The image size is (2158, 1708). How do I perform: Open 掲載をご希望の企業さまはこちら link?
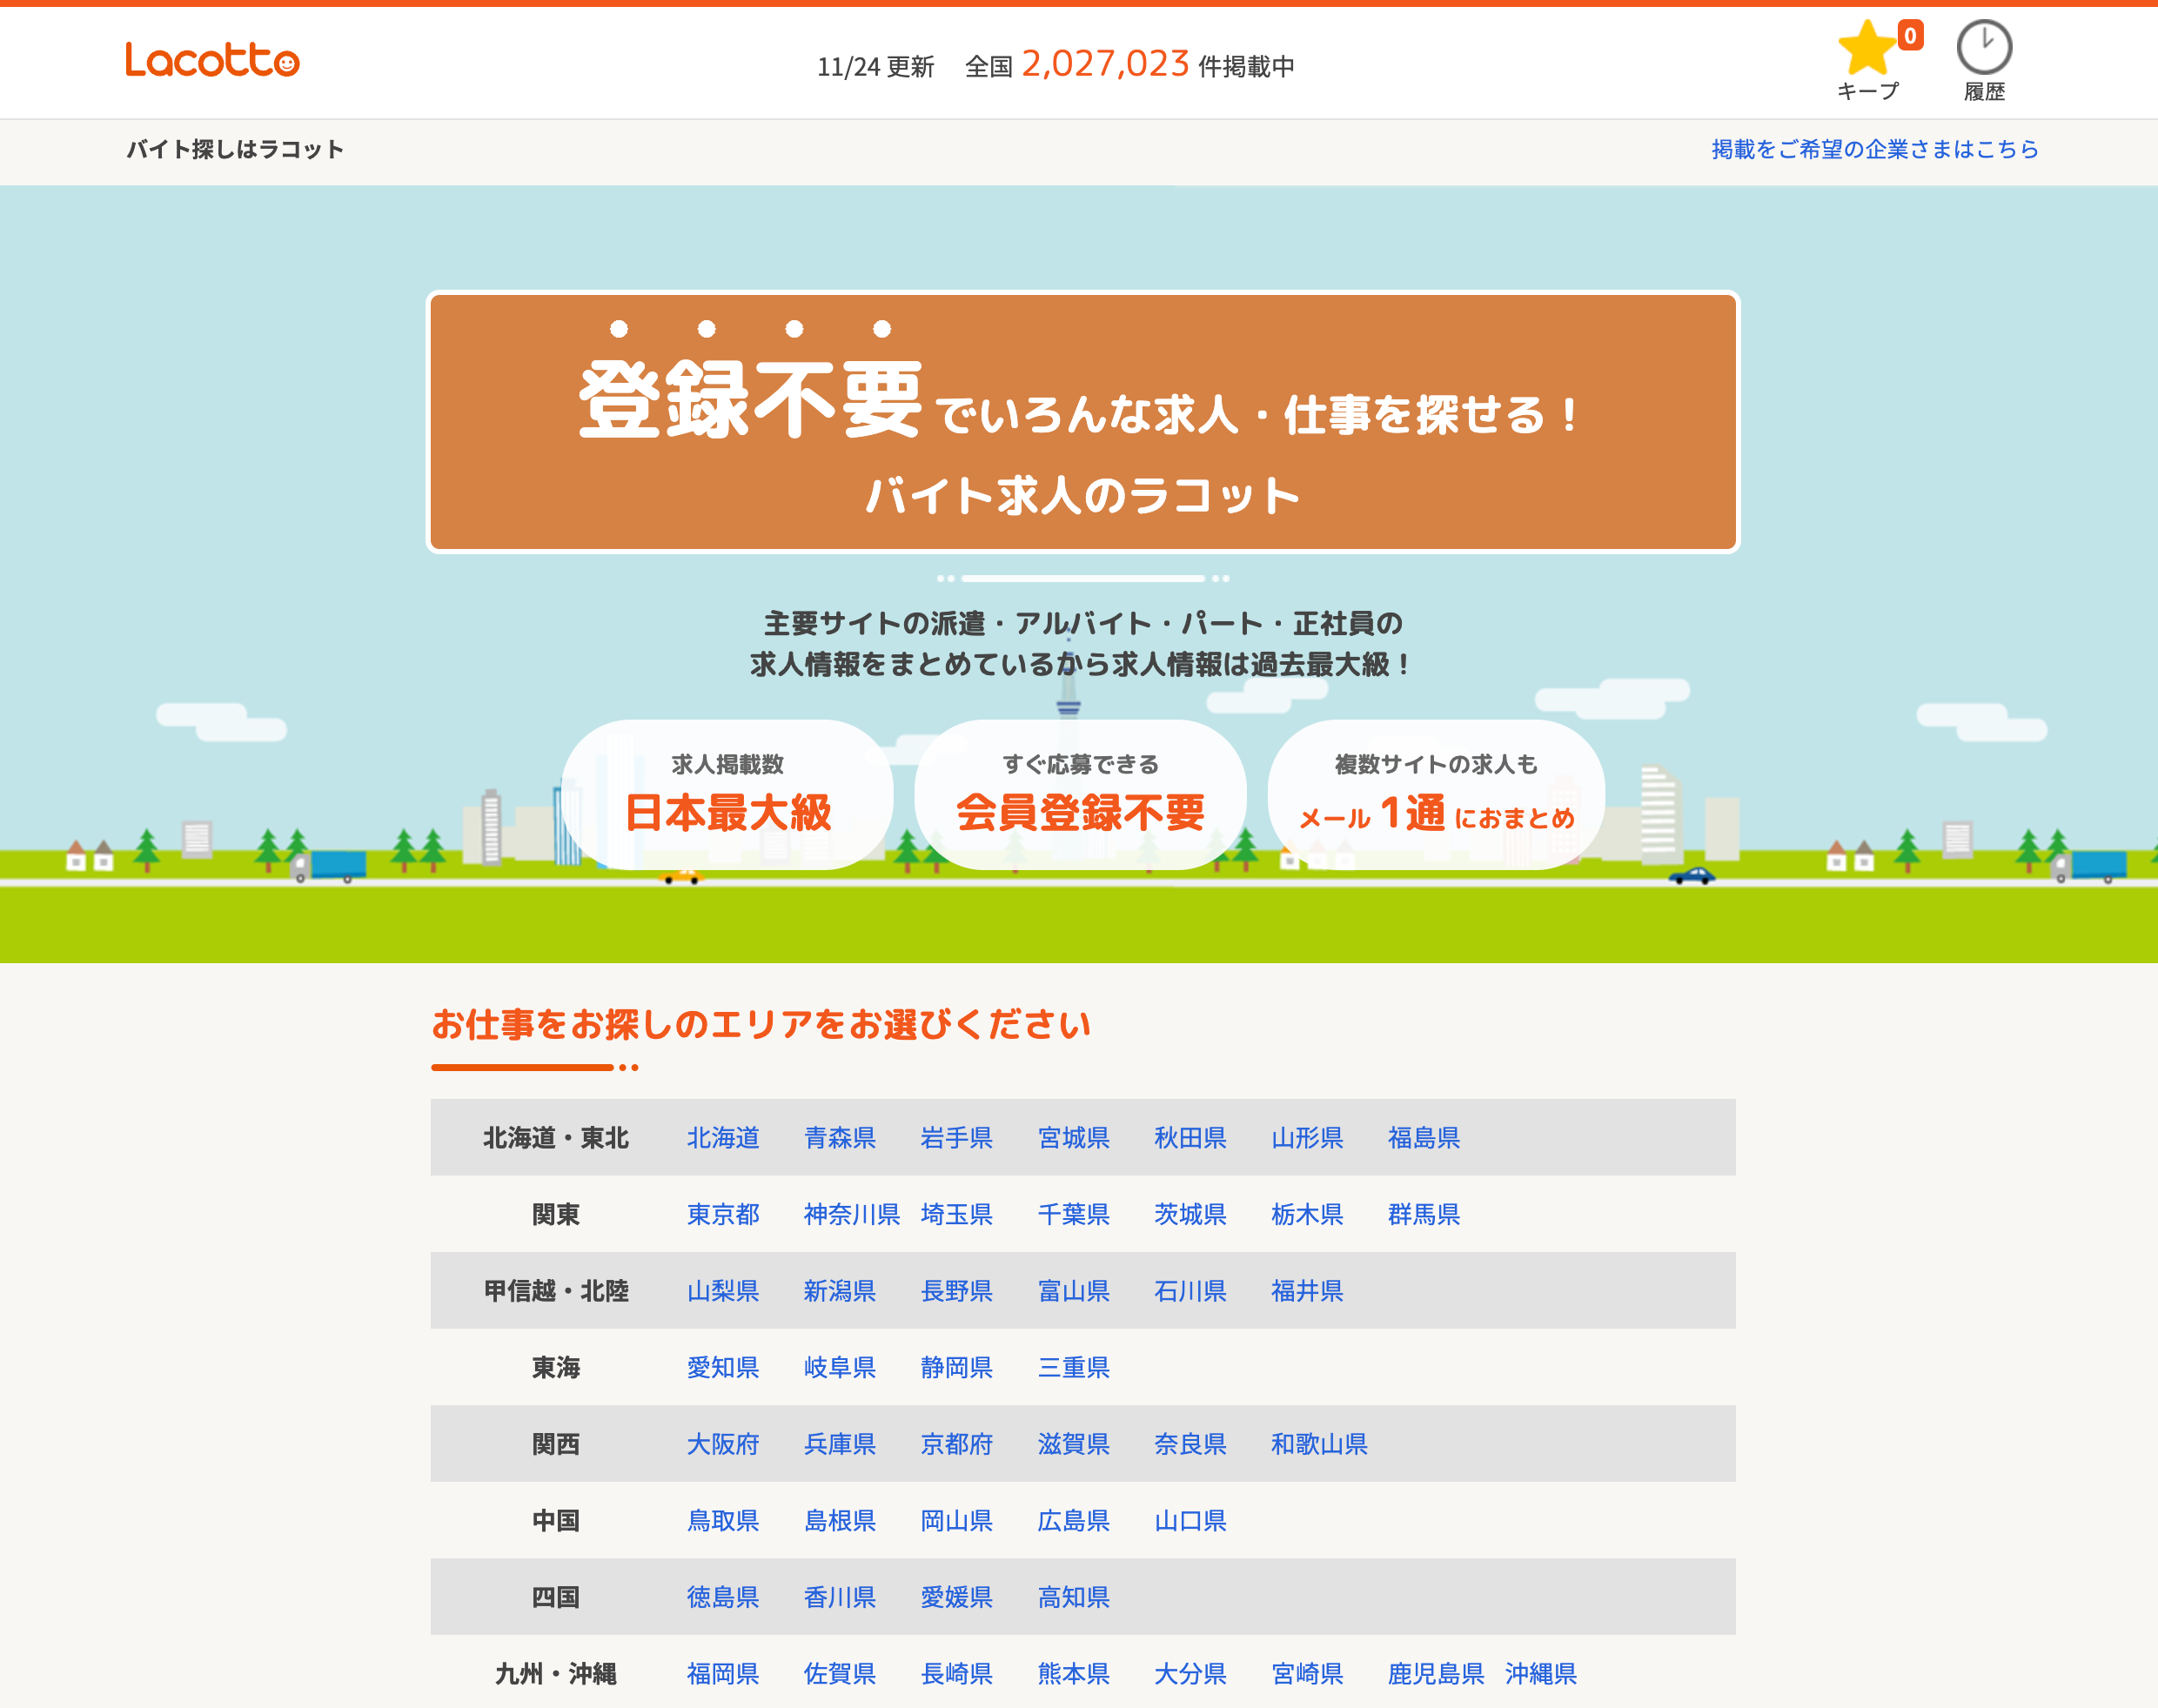pos(1874,149)
